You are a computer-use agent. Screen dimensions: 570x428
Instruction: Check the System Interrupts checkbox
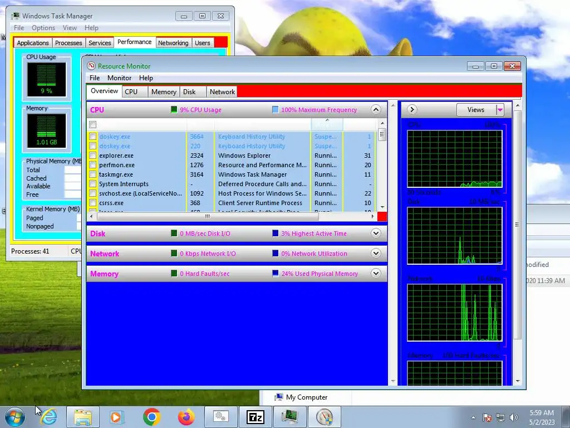click(x=93, y=184)
